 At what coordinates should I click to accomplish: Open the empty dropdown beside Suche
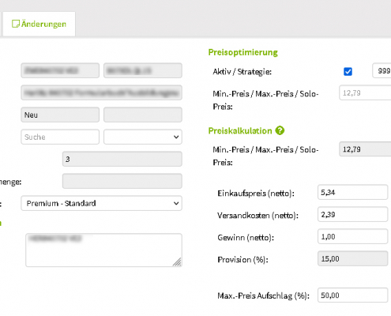143,137
